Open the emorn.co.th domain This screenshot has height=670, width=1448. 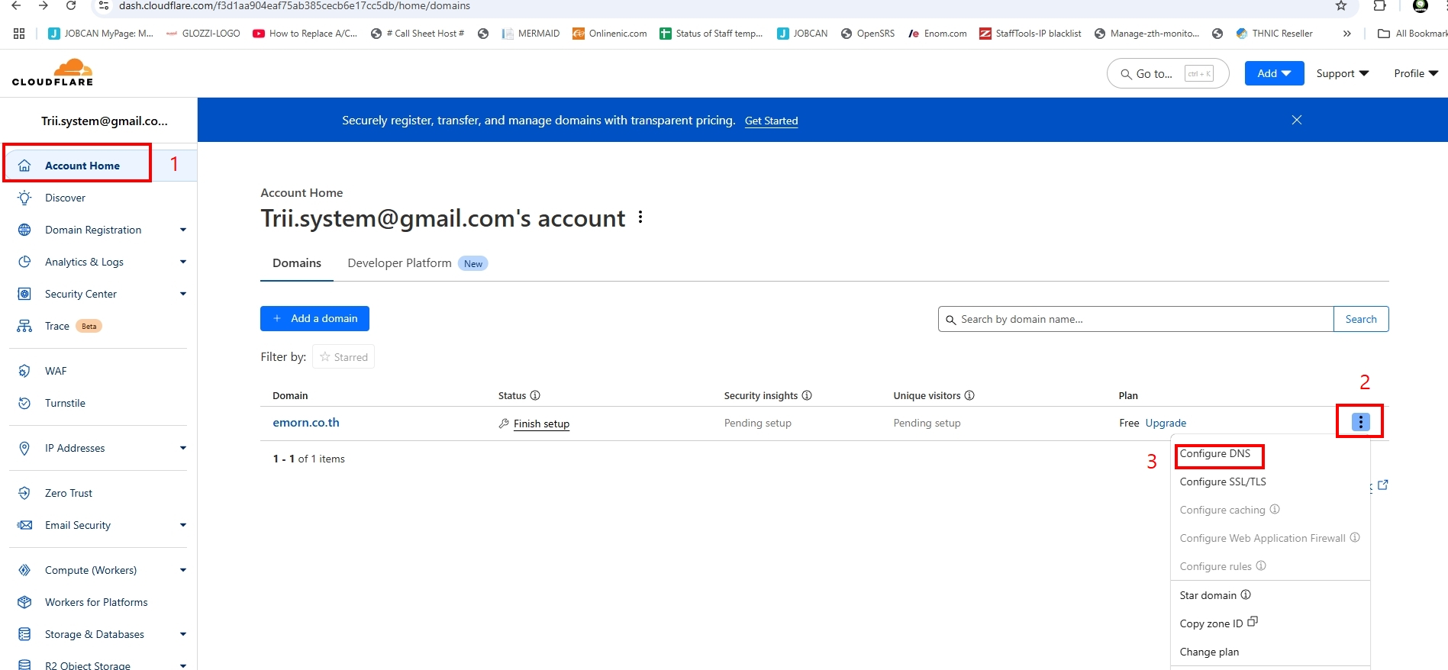click(x=306, y=423)
